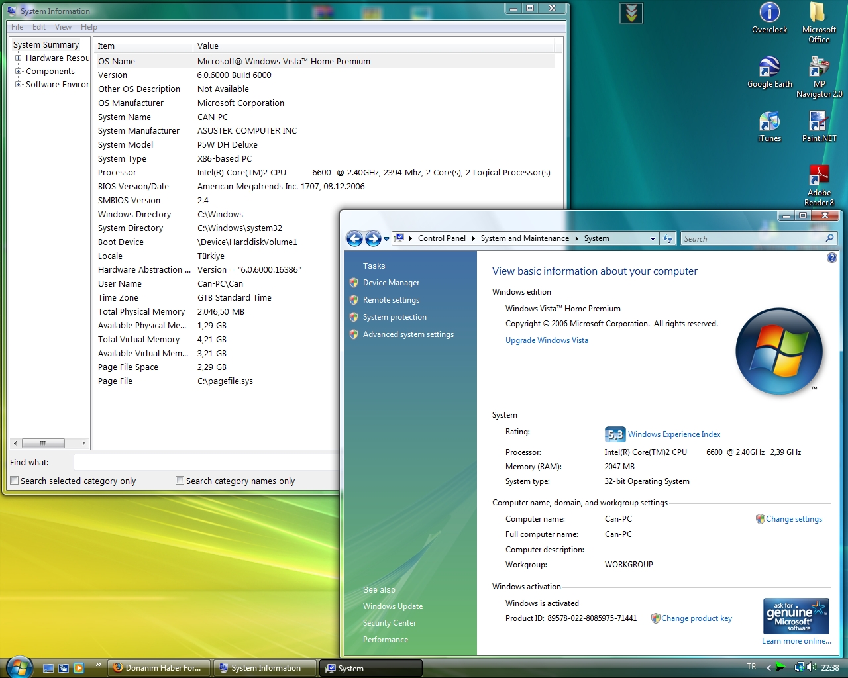
Task: Show hidden tray icons chevron
Action: click(768, 667)
